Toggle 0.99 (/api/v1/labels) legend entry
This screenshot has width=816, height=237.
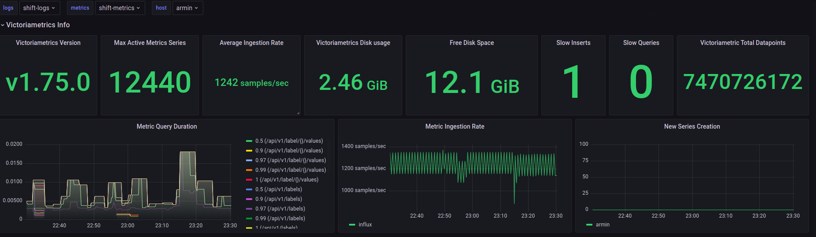point(280,218)
